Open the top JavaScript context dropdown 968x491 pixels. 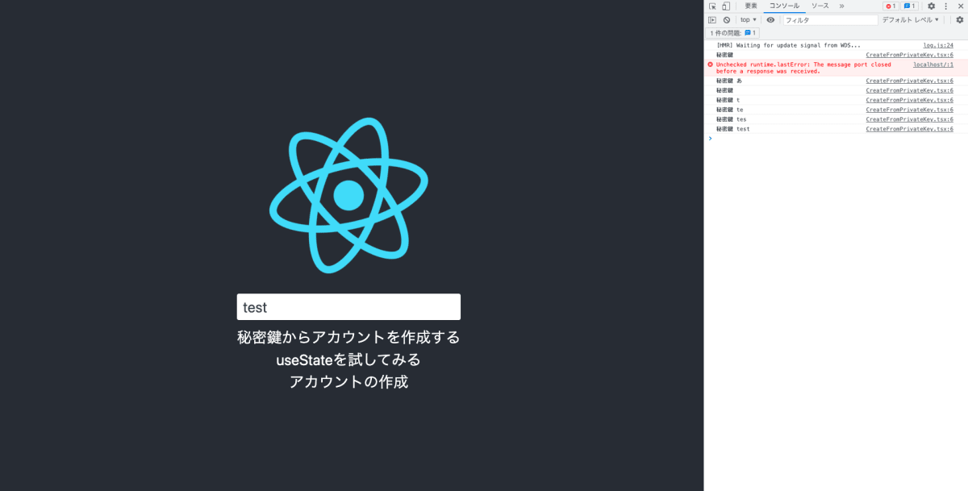click(x=749, y=19)
